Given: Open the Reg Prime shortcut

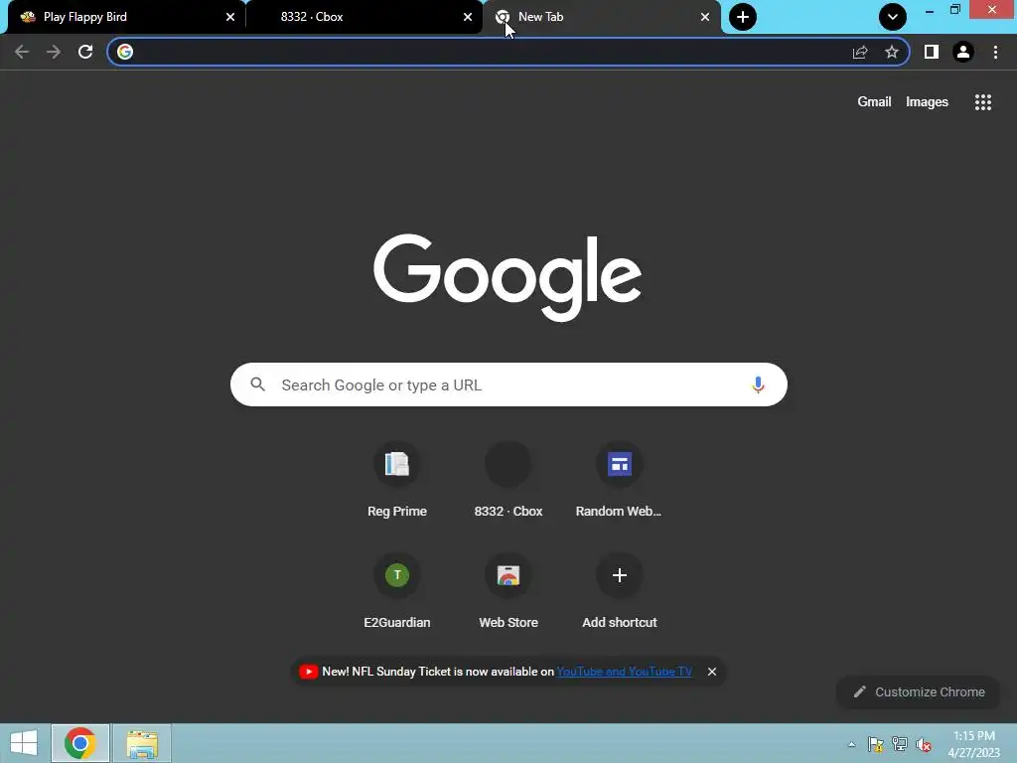Looking at the screenshot, I should [397, 481].
